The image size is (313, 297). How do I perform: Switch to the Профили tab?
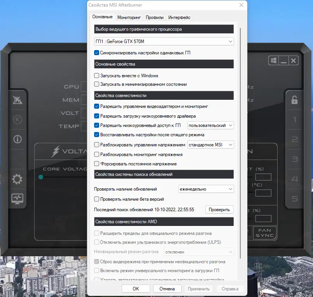coord(154,17)
